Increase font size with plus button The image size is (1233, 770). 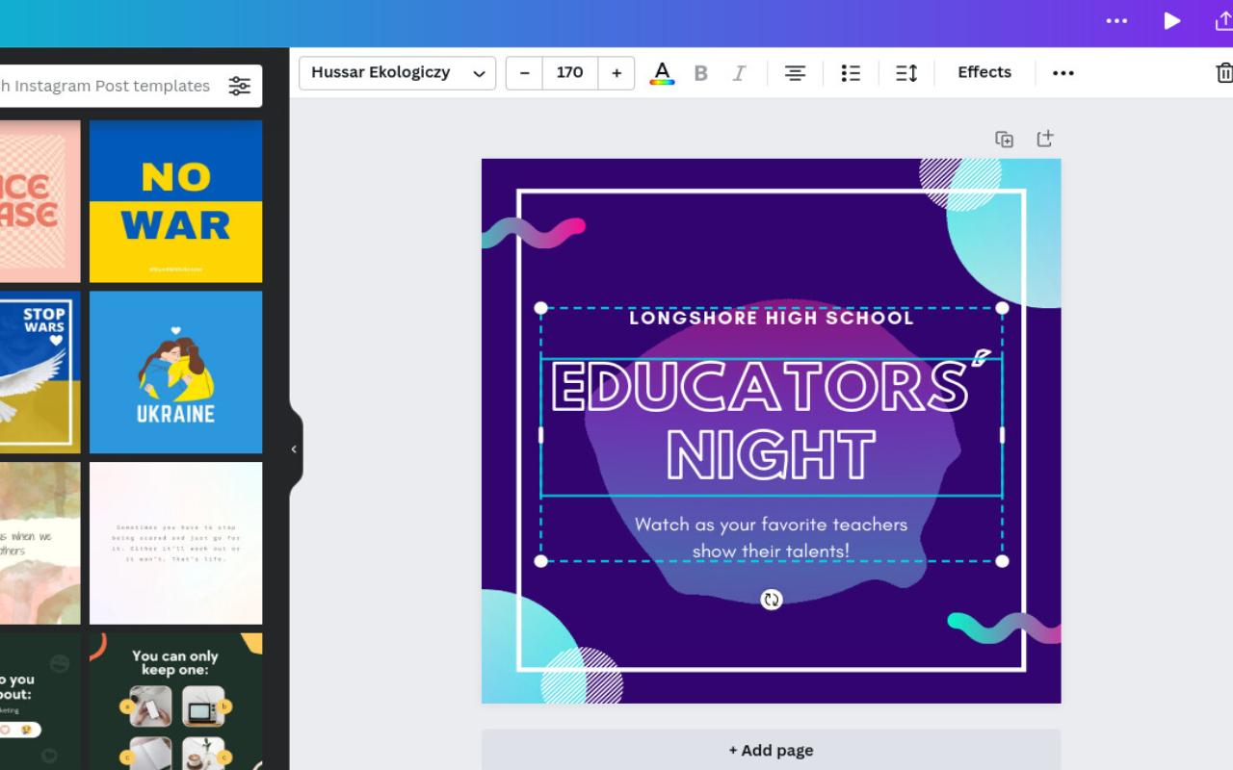[616, 73]
